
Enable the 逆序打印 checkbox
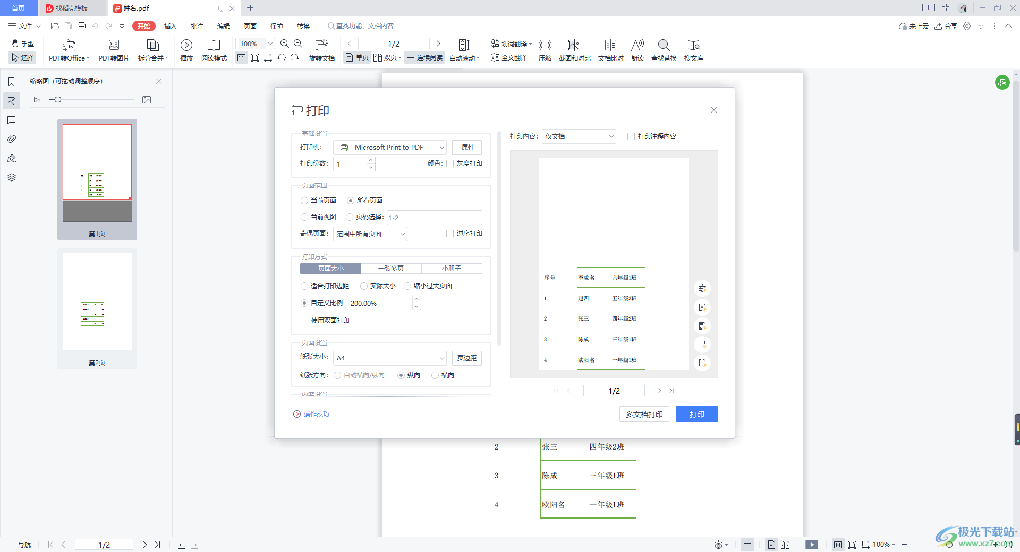coord(450,234)
